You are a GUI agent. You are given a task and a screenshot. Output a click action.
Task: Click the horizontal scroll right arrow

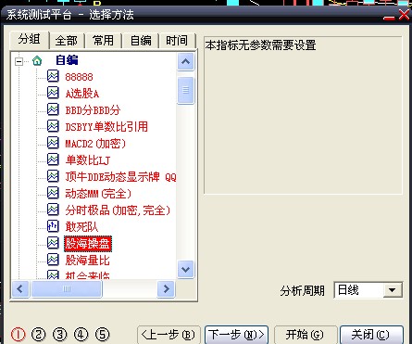(x=166, y=289)
